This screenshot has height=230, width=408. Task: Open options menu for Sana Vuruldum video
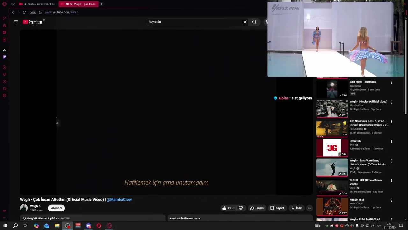[391, 161]
